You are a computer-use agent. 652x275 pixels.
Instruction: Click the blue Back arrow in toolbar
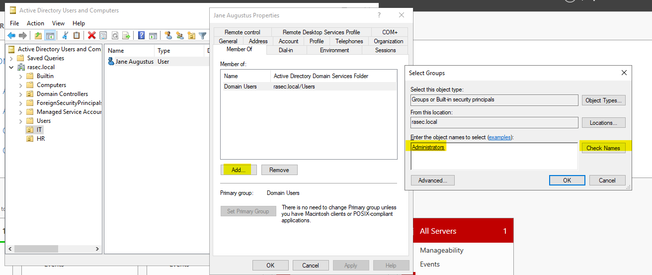11,35
